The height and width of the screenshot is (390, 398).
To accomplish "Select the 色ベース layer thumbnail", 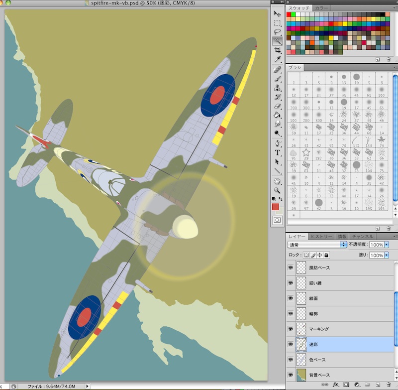I will tap(301, 360).
